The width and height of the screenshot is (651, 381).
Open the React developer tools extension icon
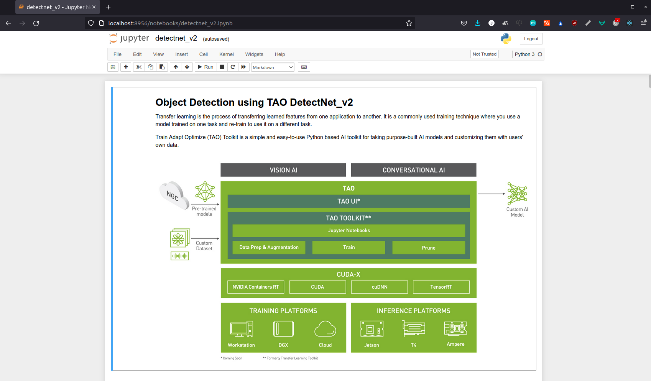tap(629, 23)
